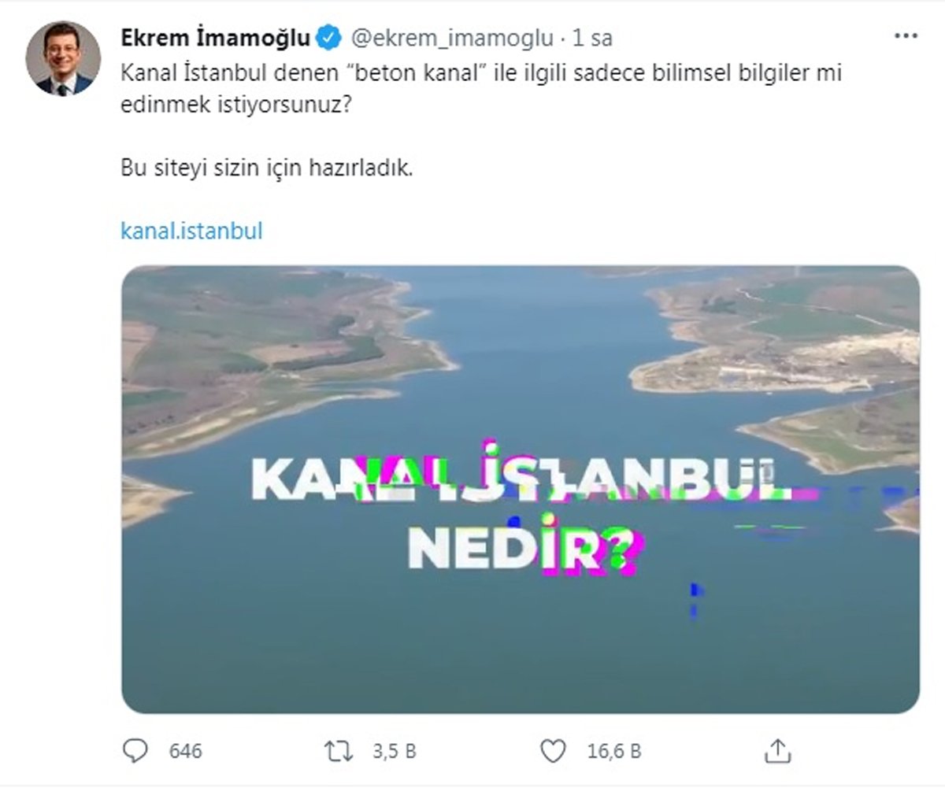This screenshot has height=788, width=945.
Task: Open the tweet via the '1 sa' timestamp
Action: pos(592,38)
